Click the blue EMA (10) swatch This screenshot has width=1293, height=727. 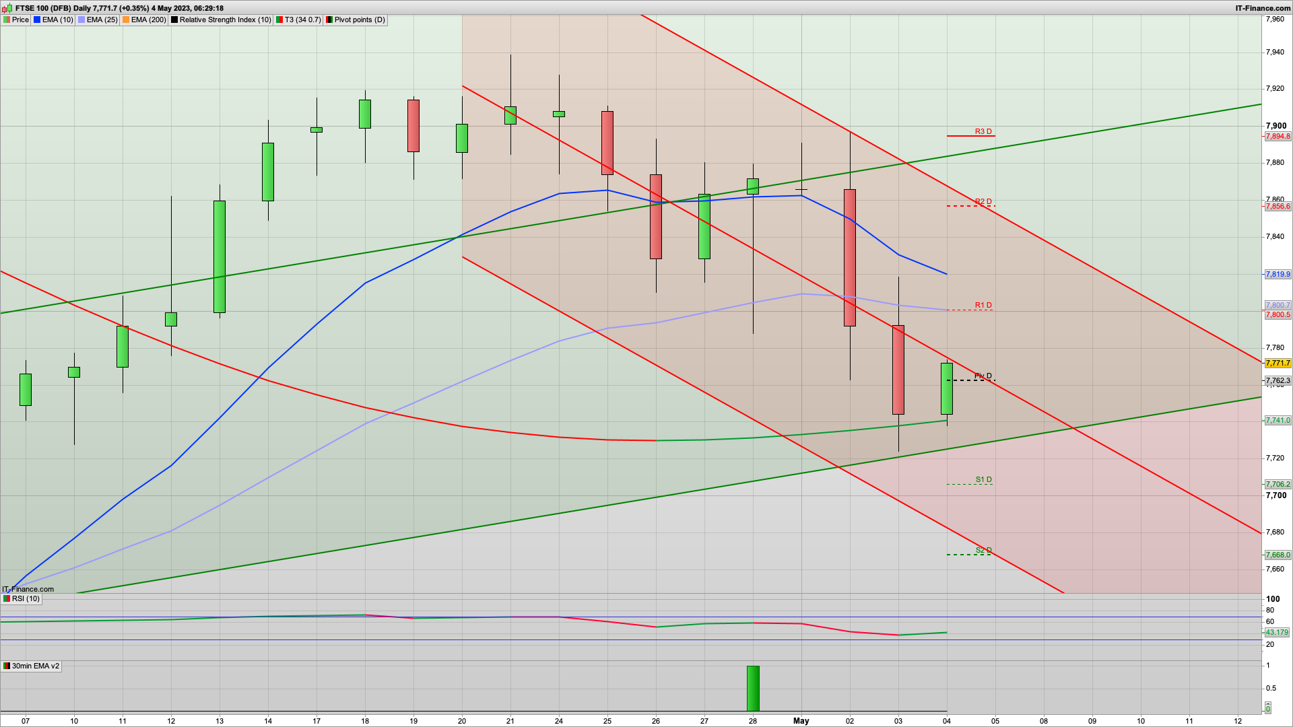37,20
